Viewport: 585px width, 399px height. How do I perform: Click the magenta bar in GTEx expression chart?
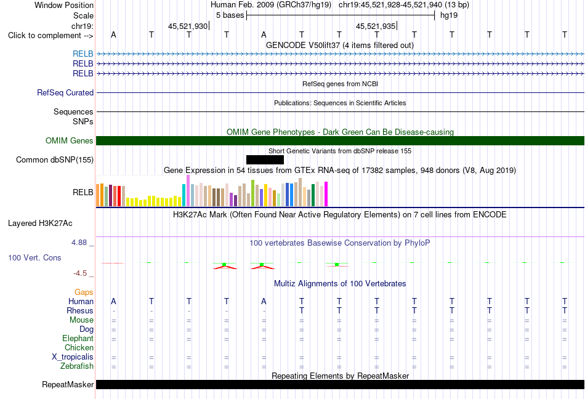click(326, 194)
